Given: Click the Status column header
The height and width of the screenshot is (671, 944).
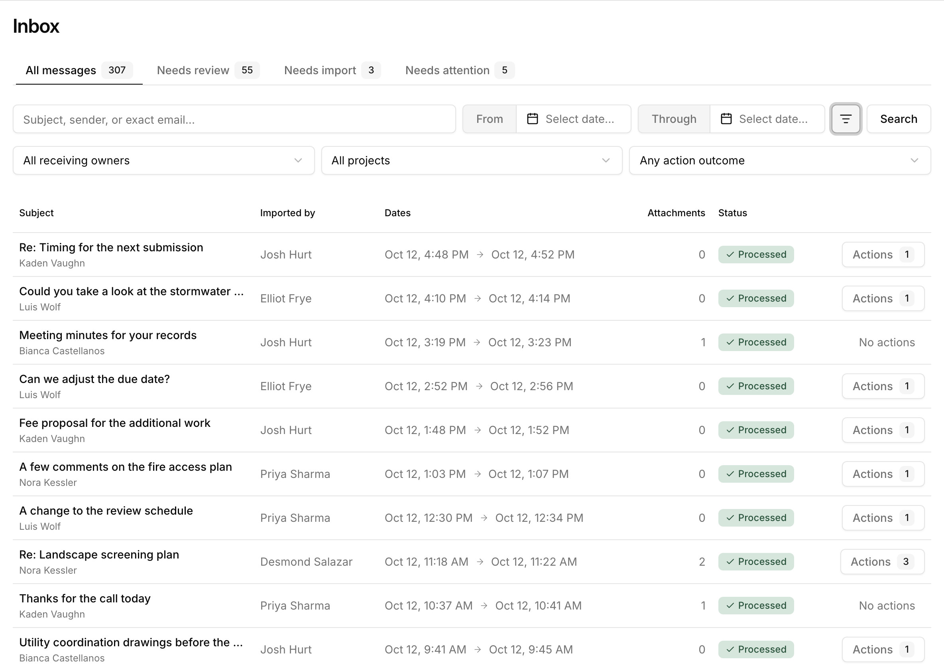Looking at the screenshot, I should pos(733,213).
